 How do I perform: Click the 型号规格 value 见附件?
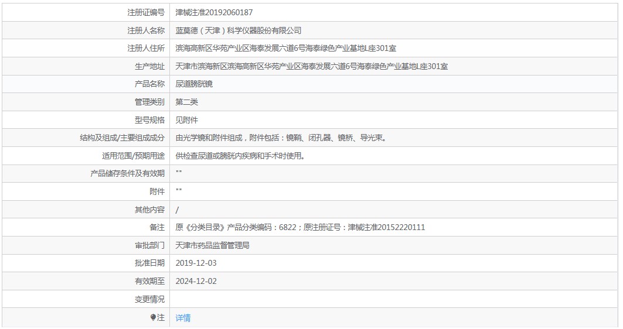187,120
